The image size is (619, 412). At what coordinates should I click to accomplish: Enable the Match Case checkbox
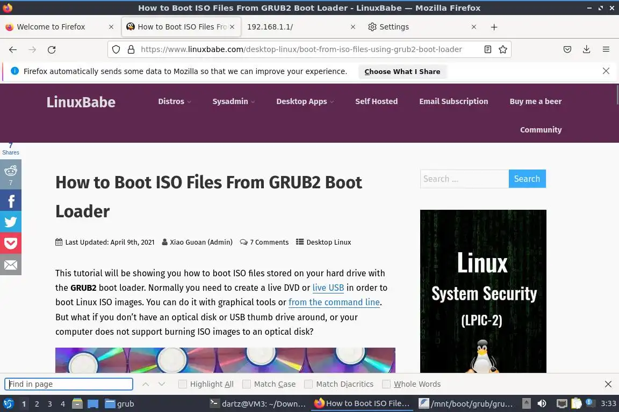tap(246, 384)
